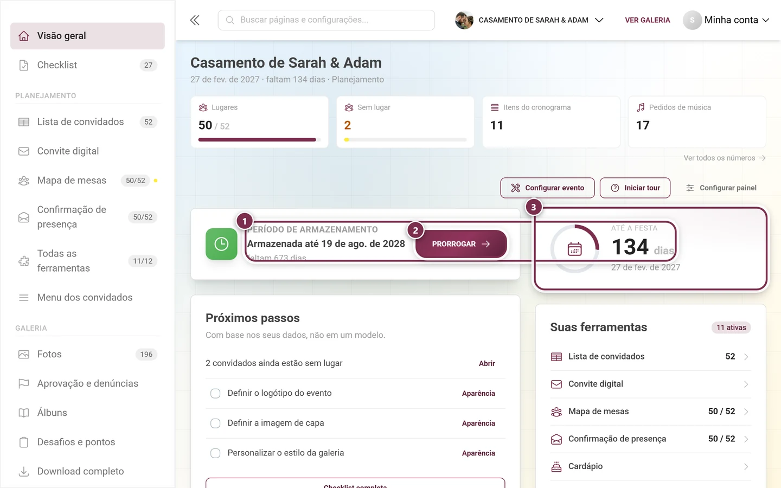The width and height of the screenshot is (781, 488).
Task: Click the Sem lugar progress bar
Action: coord(405,140)
